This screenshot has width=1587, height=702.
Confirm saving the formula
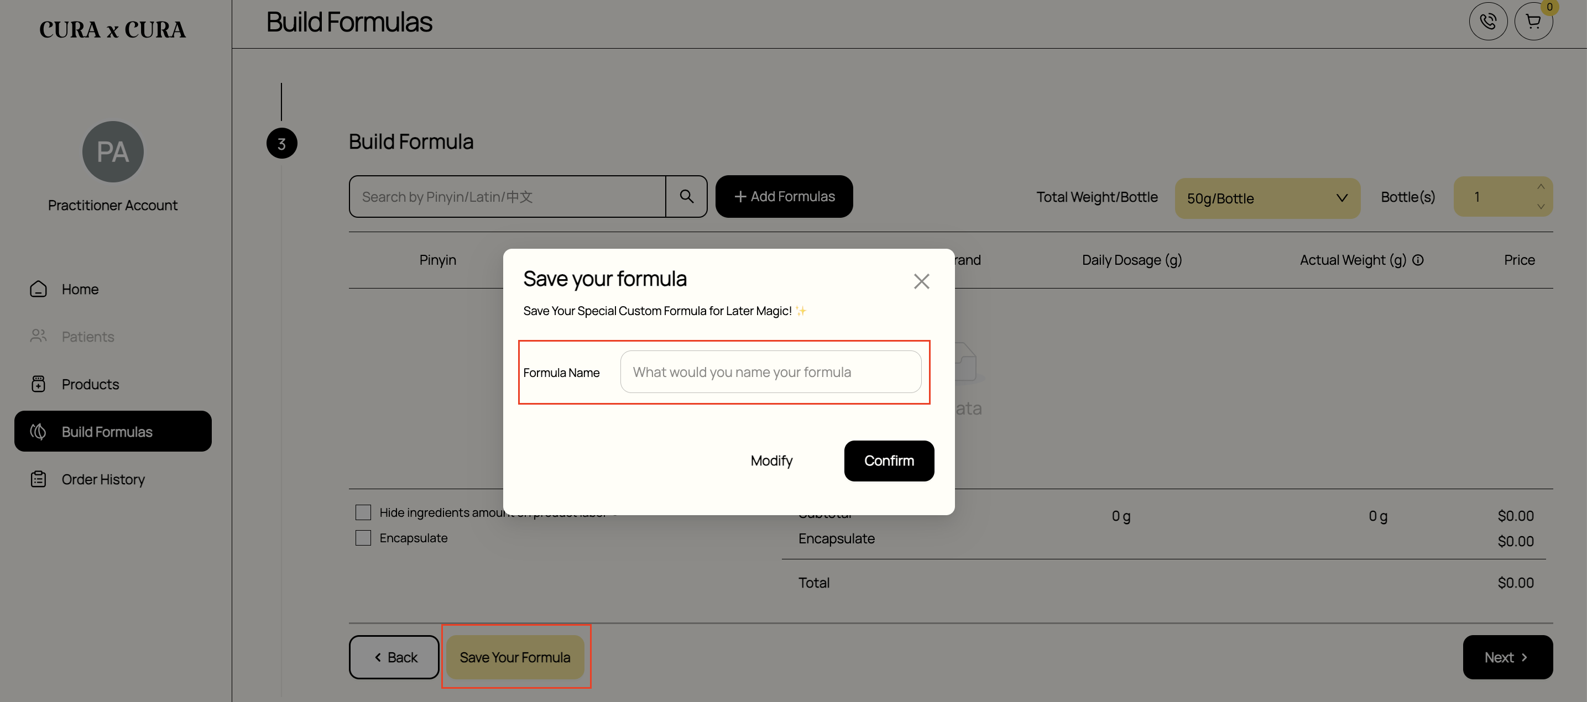coord(889,461)
